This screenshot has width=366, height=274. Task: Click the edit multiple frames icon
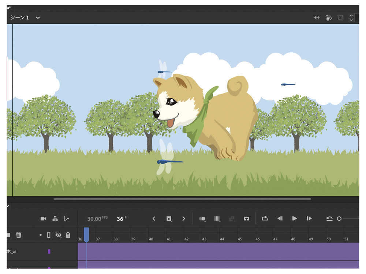pos(217,218)
